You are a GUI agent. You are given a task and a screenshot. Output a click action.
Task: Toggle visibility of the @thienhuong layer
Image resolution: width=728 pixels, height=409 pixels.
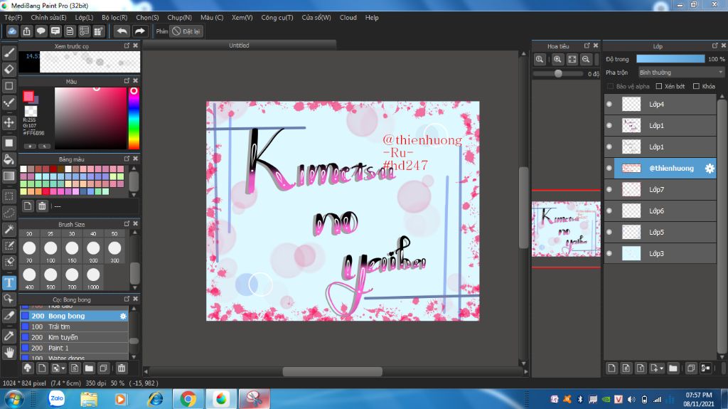tap(609, 169)
